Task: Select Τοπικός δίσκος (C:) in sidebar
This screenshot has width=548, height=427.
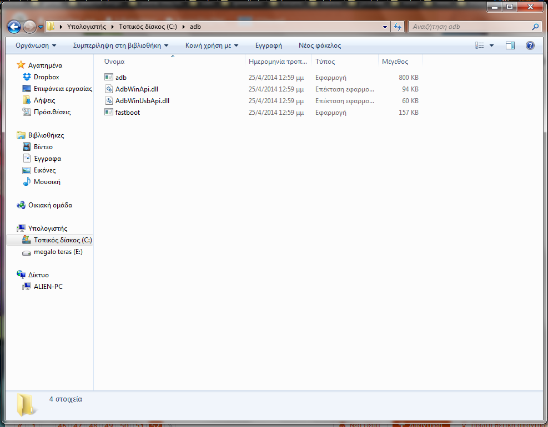Action: click(63, 240)
